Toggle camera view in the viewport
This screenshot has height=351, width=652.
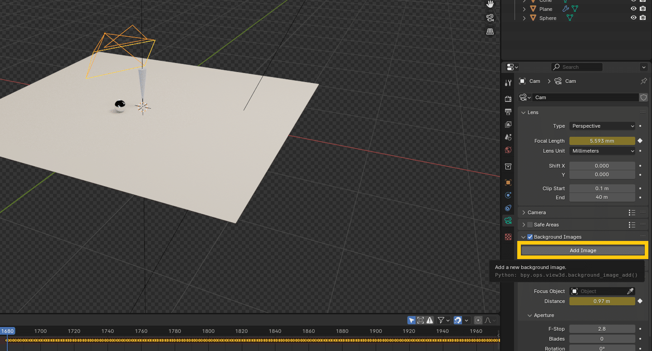point(490,18)
